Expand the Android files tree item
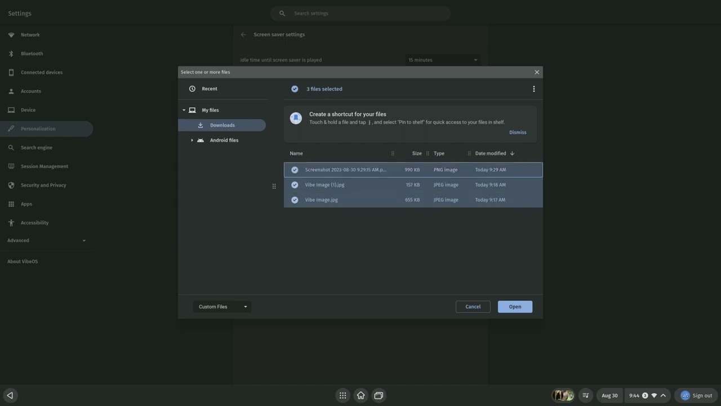This screenshot has width=721, height=406. pos(192,140)
